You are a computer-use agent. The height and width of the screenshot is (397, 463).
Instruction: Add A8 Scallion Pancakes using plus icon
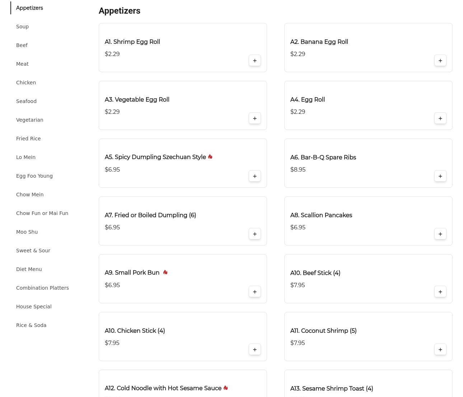[440, 234]
